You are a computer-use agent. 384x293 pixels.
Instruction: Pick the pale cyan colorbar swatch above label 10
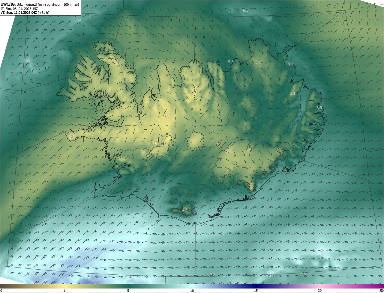(192, 286)
